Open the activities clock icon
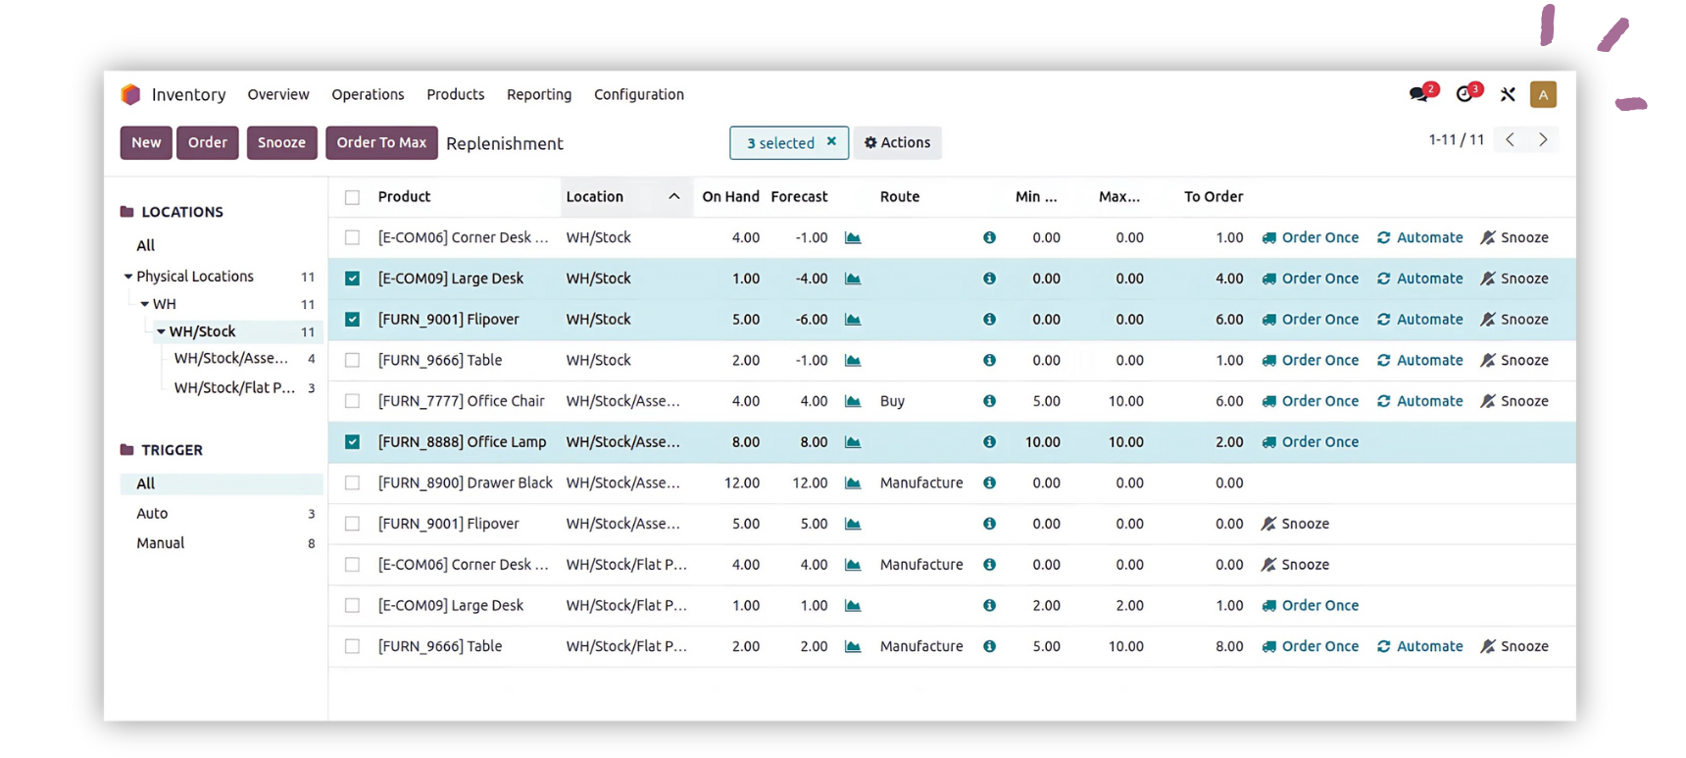The image size is (1686, 758). (1464, 94)
